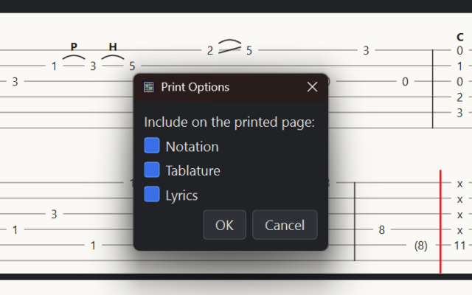Select the 'P' pull-off marking

[74, 46]
